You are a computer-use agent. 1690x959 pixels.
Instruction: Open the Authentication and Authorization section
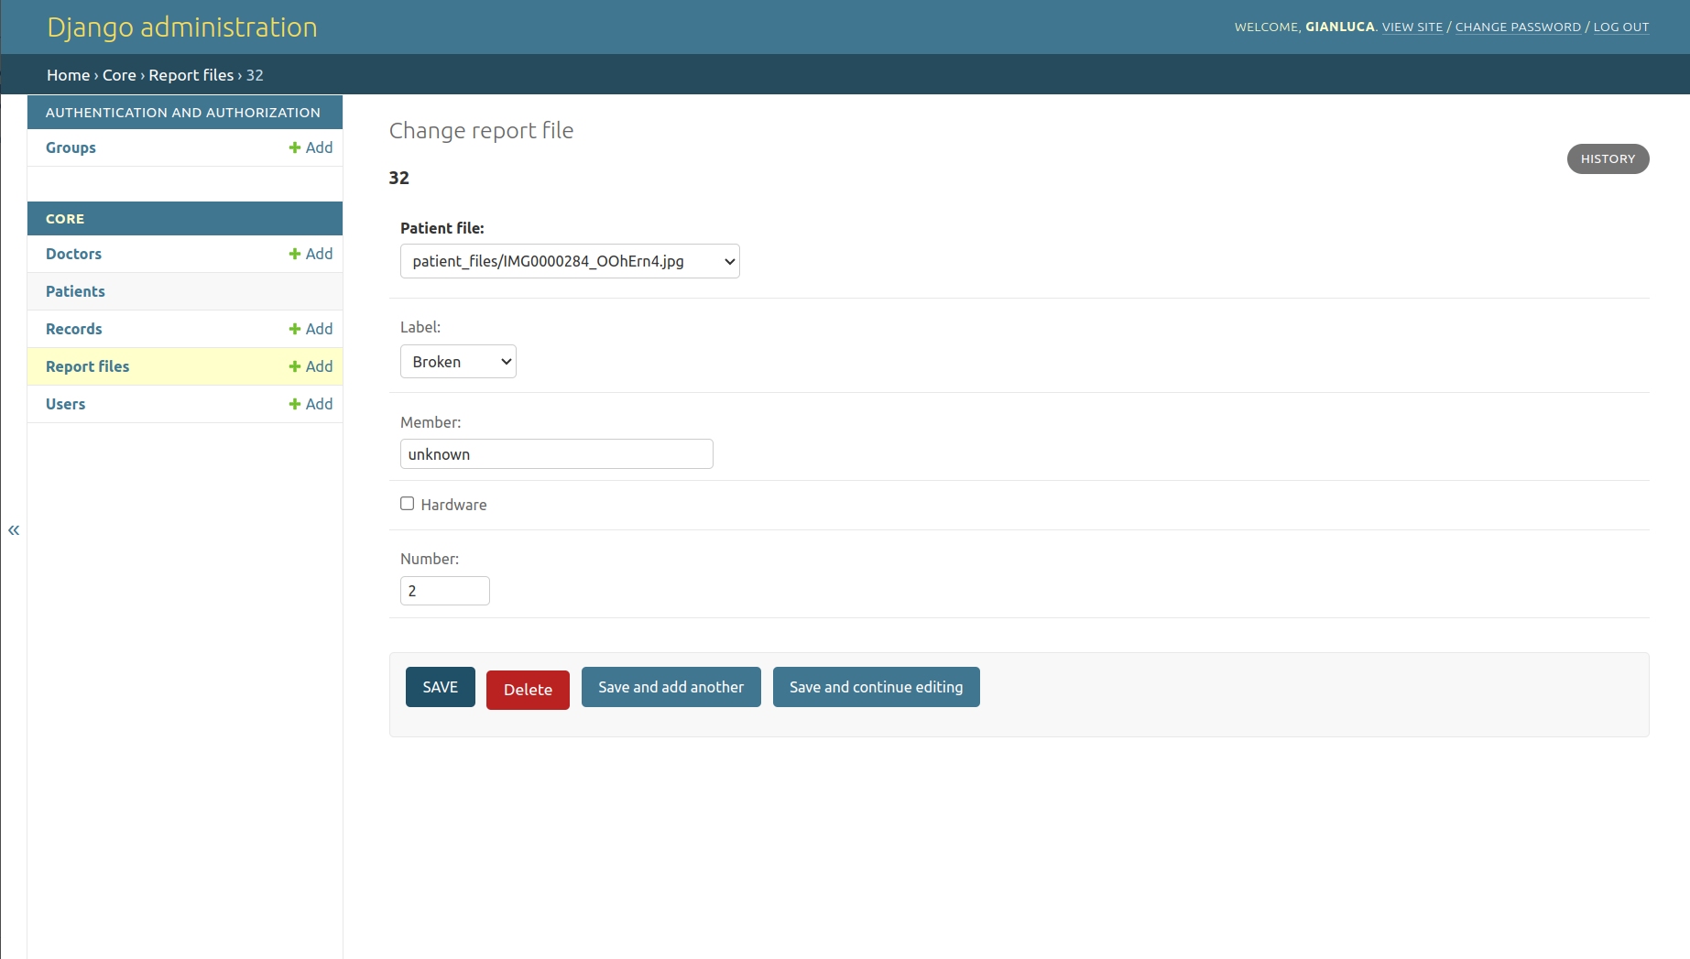coord(183,113)
